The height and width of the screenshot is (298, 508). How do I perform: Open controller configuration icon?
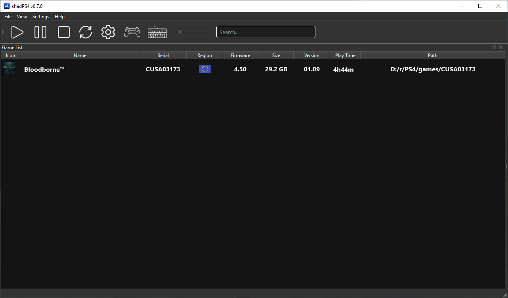click(x=132, y=32)
